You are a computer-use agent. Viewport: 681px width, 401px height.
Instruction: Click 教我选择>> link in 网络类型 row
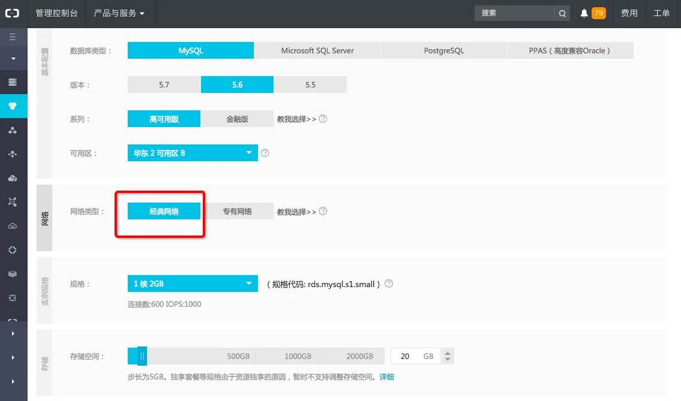296,212
